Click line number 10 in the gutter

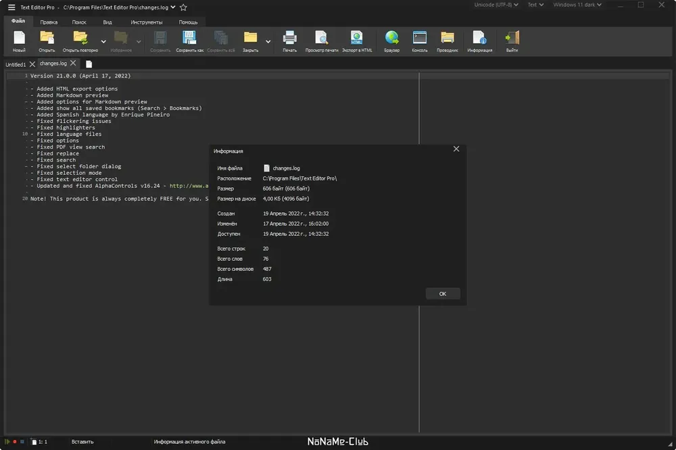(x=25, y=134)
